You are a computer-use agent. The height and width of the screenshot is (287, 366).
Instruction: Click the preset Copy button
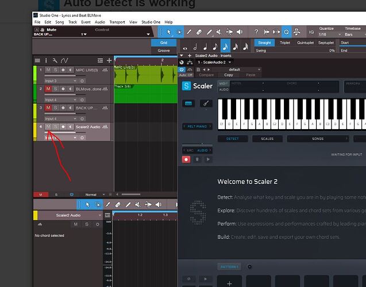[x=229, y=75]
